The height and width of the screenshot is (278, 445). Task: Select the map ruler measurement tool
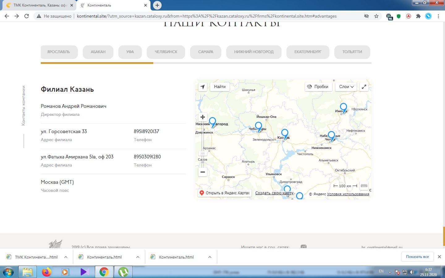(364, 186)
